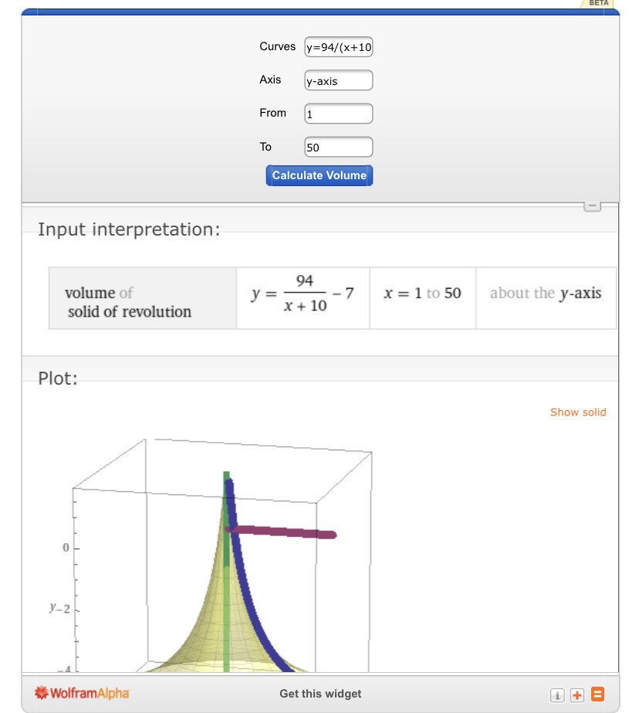639x713 pixels.
Task: Click the Get this widget link
Action: coord(320,694)
